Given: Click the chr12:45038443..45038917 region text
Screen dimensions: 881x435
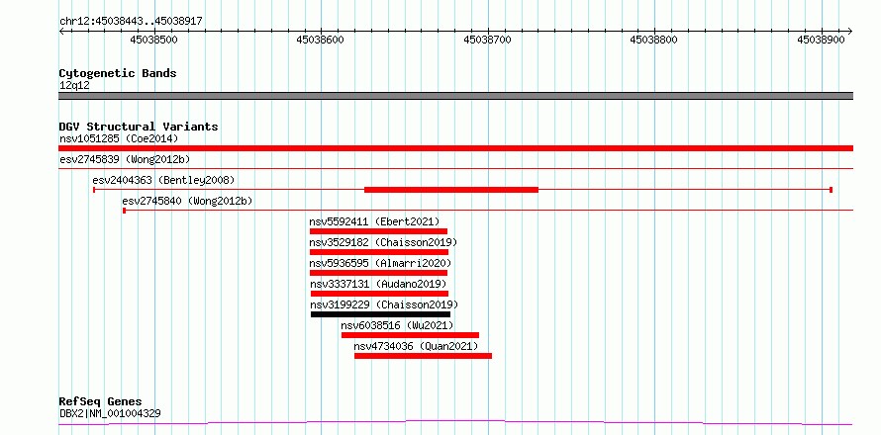Looking at the screenshot, I should click(131, 22).
